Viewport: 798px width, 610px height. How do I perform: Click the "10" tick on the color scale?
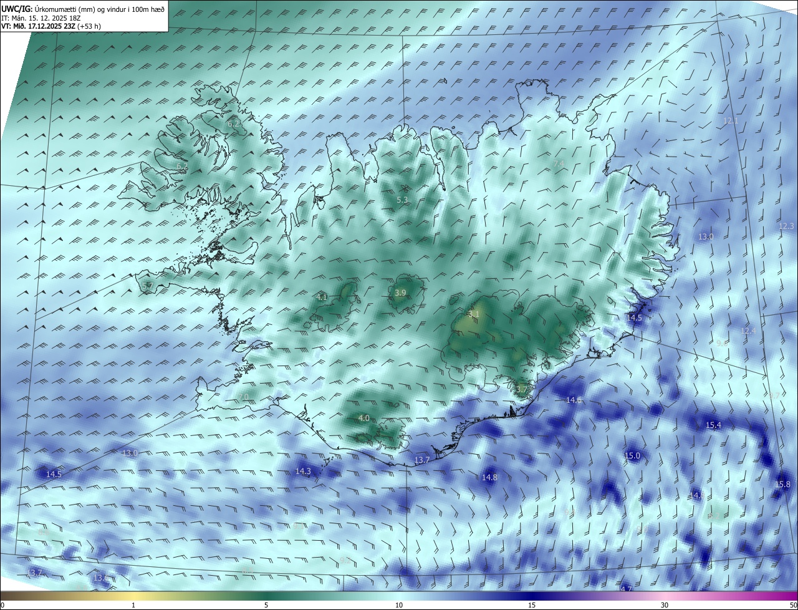coord(399,605)
